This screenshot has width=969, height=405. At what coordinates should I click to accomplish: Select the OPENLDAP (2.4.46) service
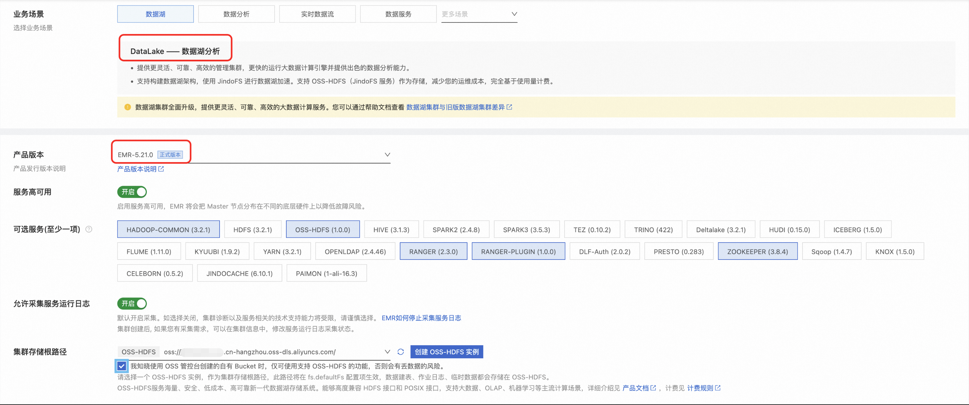[x=355, y=251]
